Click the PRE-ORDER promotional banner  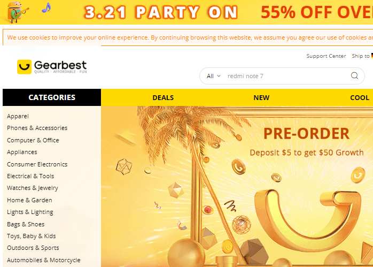pos(237,187)
